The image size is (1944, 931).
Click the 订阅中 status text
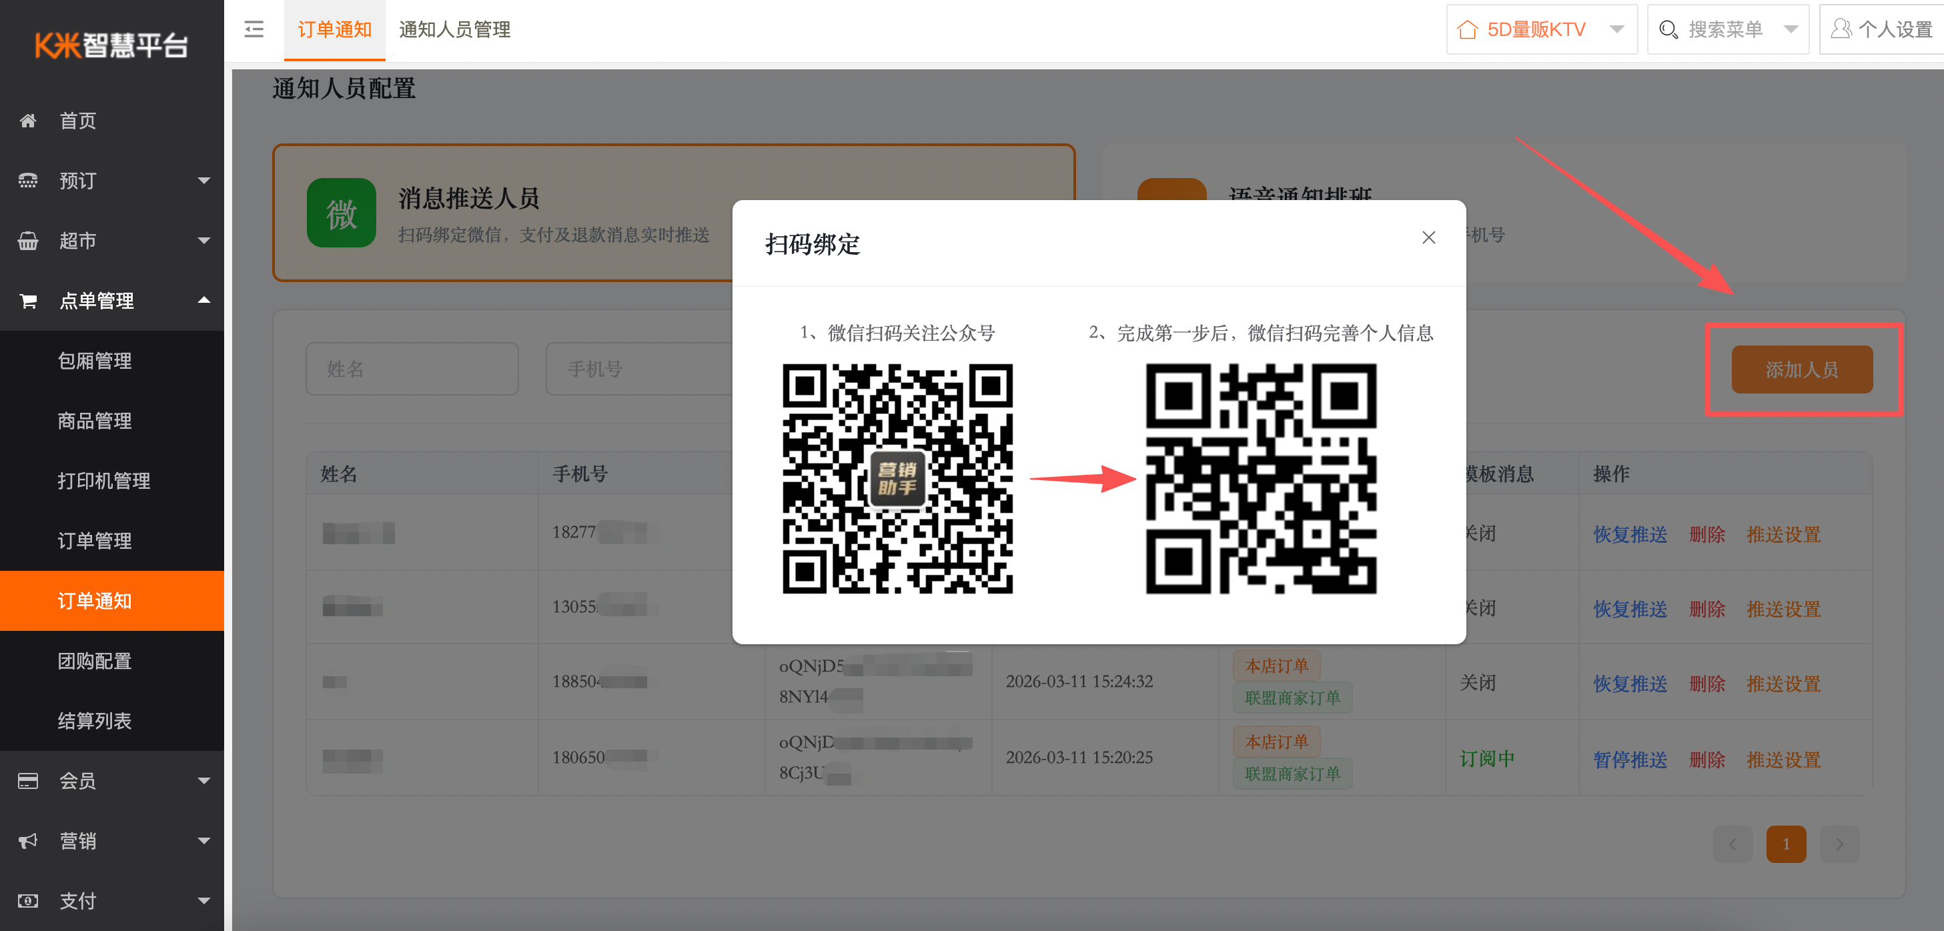point(1486,758)
